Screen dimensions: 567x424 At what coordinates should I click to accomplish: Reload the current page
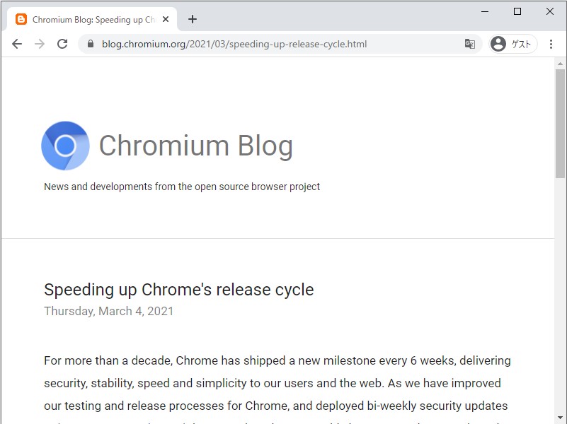(x=62, y=43)
